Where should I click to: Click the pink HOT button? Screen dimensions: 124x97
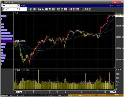[116, 2]
